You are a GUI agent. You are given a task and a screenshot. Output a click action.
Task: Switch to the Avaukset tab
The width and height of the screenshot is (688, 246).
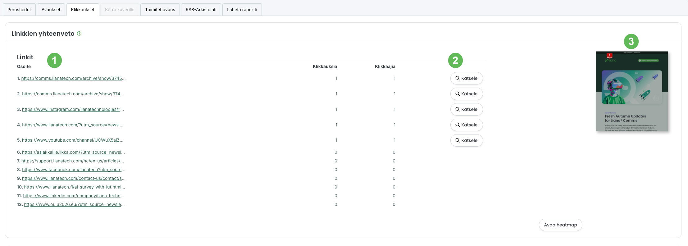(x=51, y=10)
